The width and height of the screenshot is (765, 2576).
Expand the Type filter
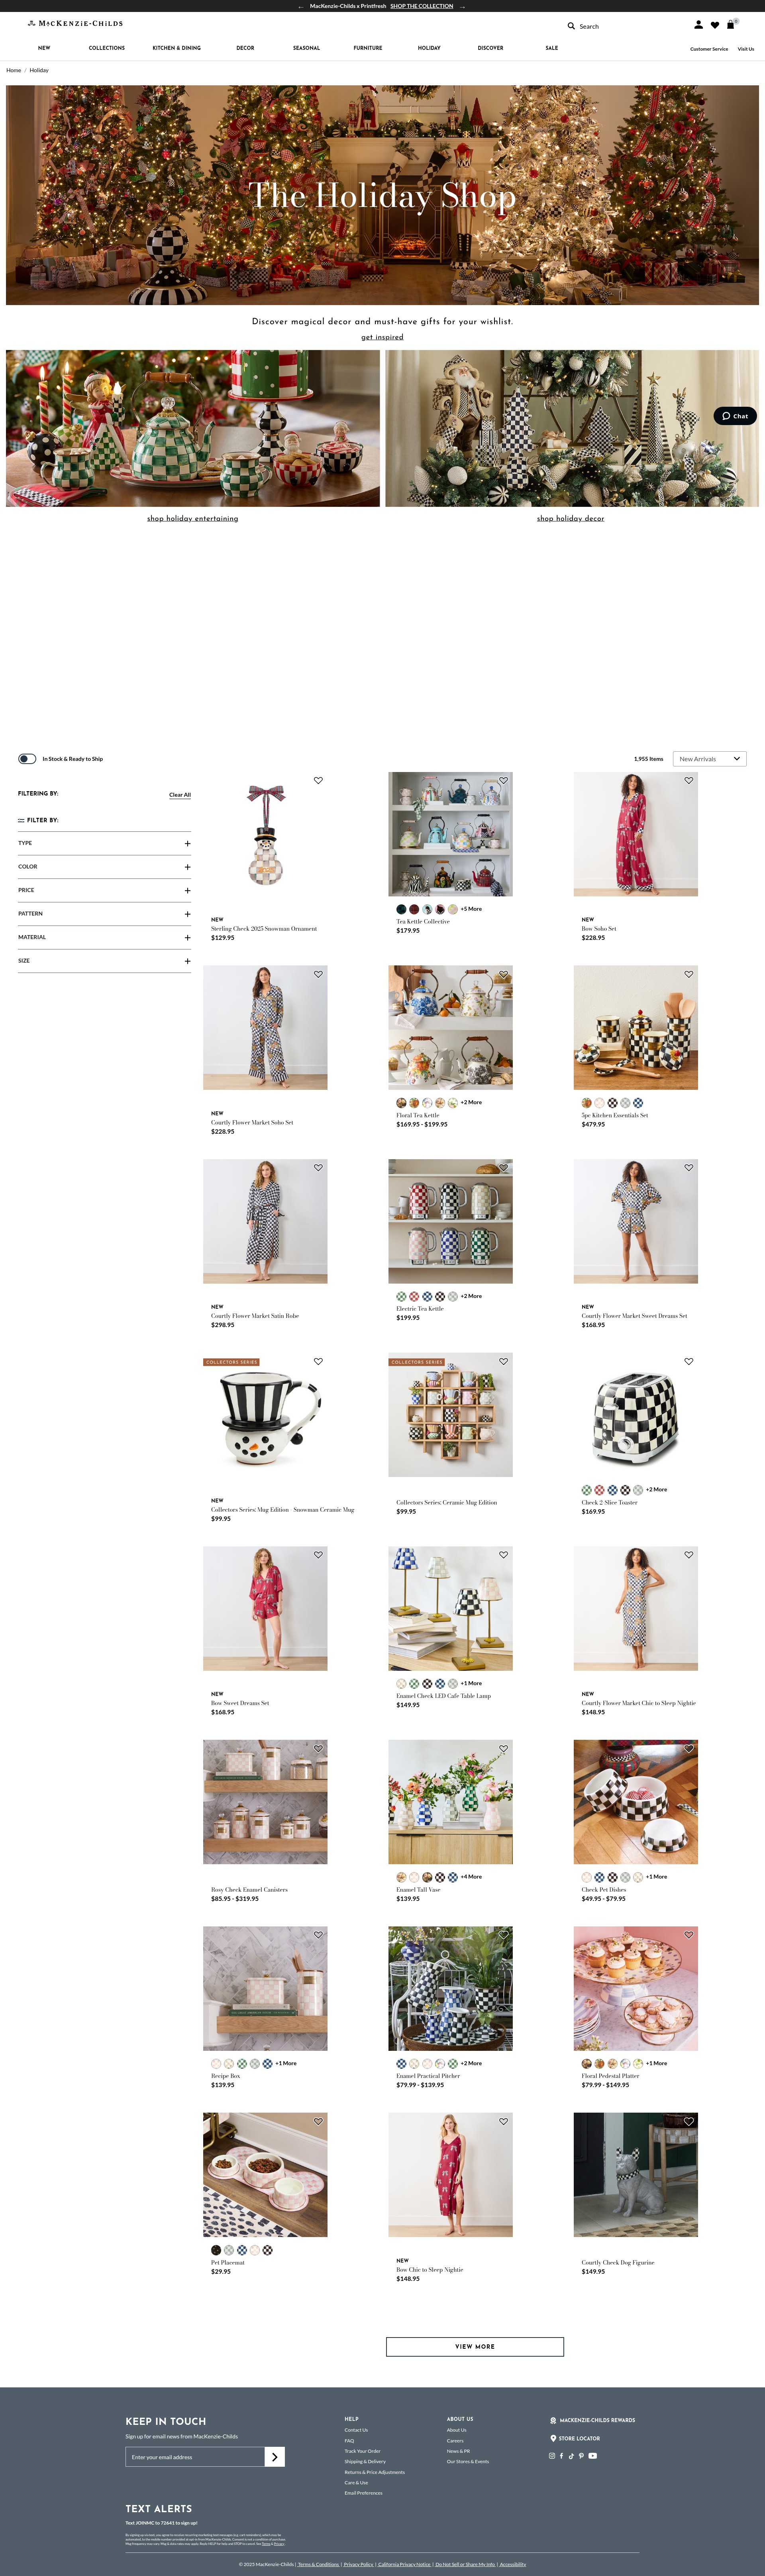pyautogui.click(x=104, y=843)
